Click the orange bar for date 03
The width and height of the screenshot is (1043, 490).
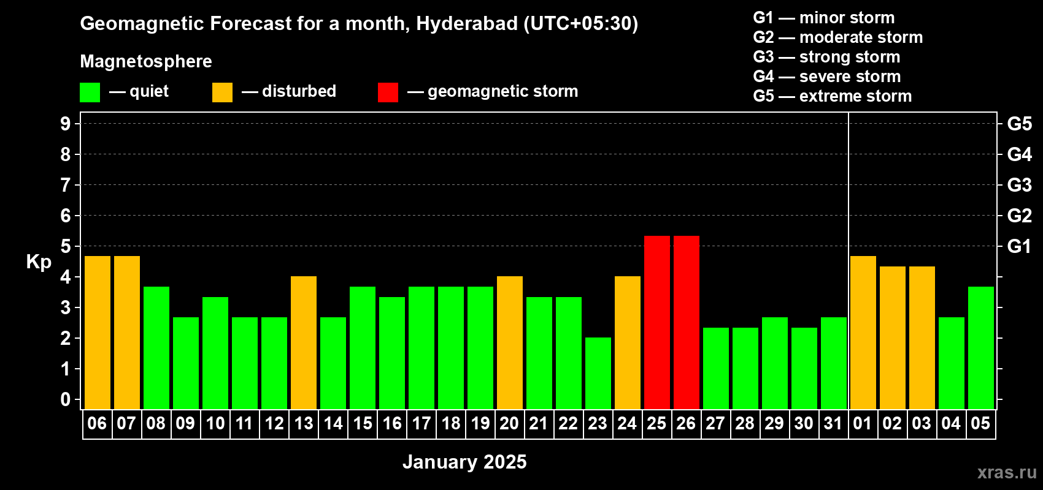[x=922, y=337]
